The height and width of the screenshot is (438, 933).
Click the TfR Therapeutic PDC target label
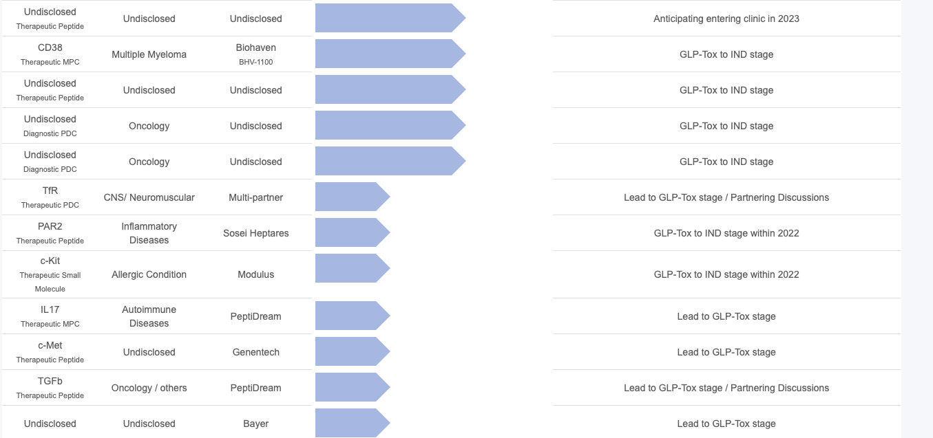[50, 197]
